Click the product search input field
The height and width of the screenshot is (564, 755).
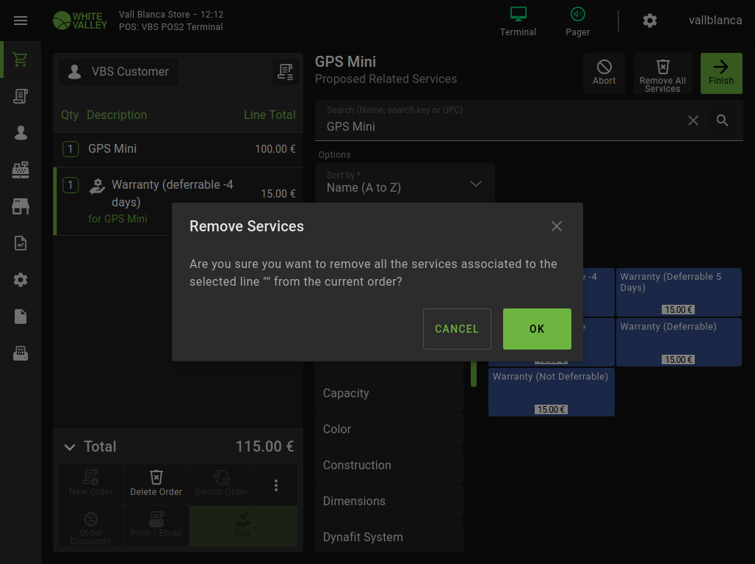click(x=499, y=126)
